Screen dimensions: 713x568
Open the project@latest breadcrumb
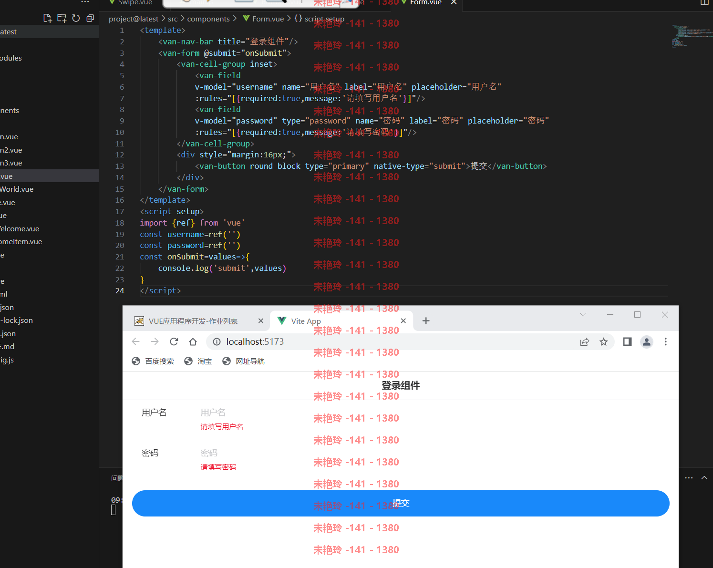click(134, 19)
